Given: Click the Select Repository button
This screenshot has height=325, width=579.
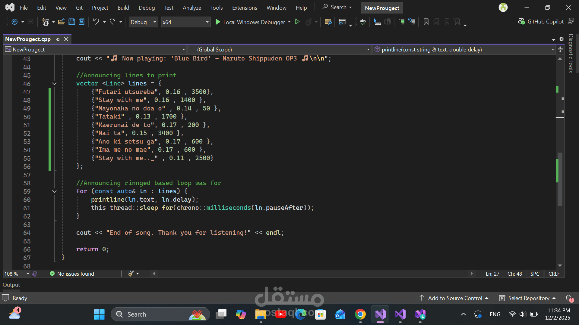Looking at the screenshot, I should pos(528,298).
